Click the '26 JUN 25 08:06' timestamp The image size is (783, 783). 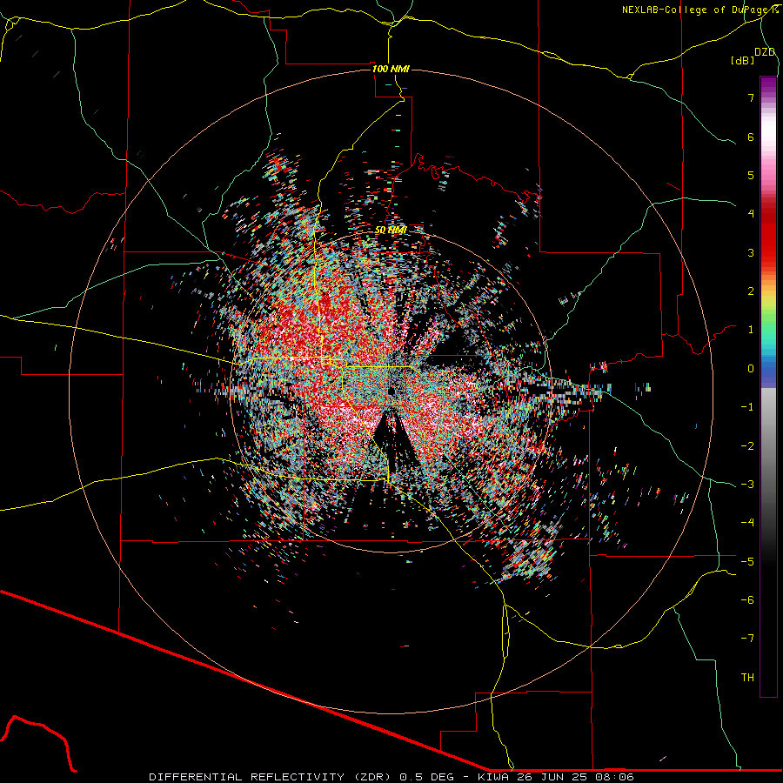coord(576,777)
